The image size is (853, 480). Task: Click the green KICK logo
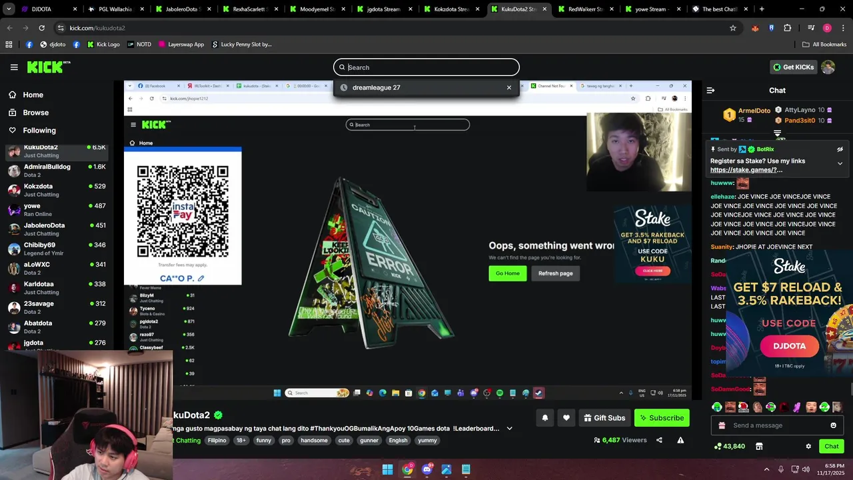click(48, 67)
